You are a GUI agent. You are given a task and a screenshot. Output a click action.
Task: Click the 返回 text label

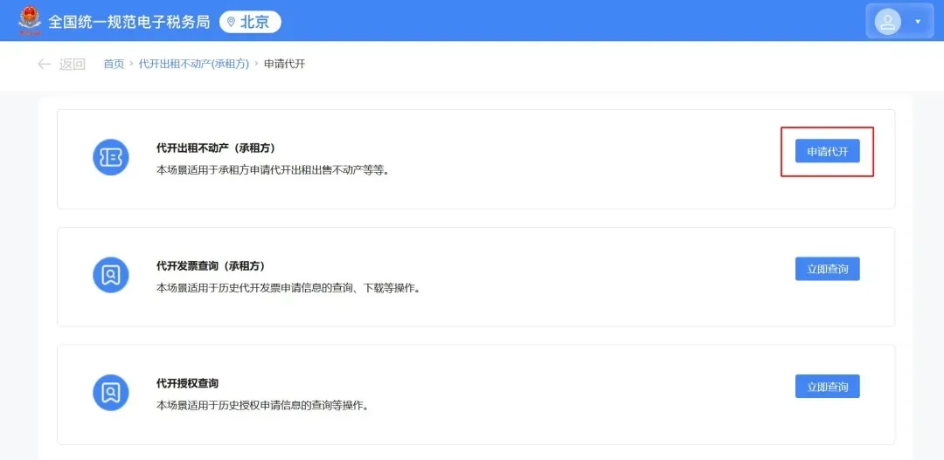point(72,64)
